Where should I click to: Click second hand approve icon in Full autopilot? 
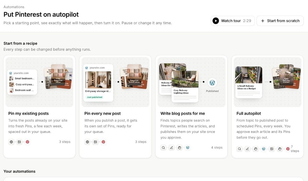280,149
